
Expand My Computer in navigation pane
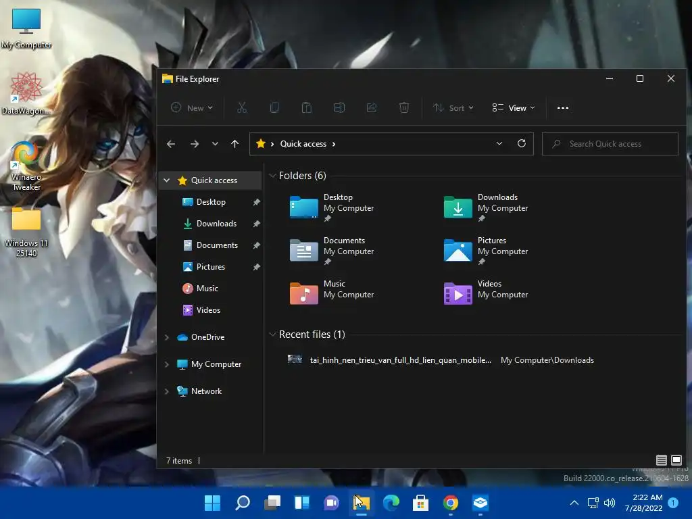[166, 364]
